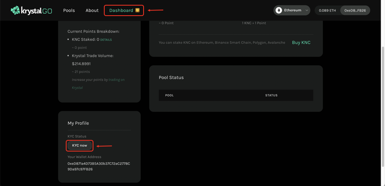Viewport: 385px width, 186px height.
Task: Go to the About page
Action: coord(92,10)
